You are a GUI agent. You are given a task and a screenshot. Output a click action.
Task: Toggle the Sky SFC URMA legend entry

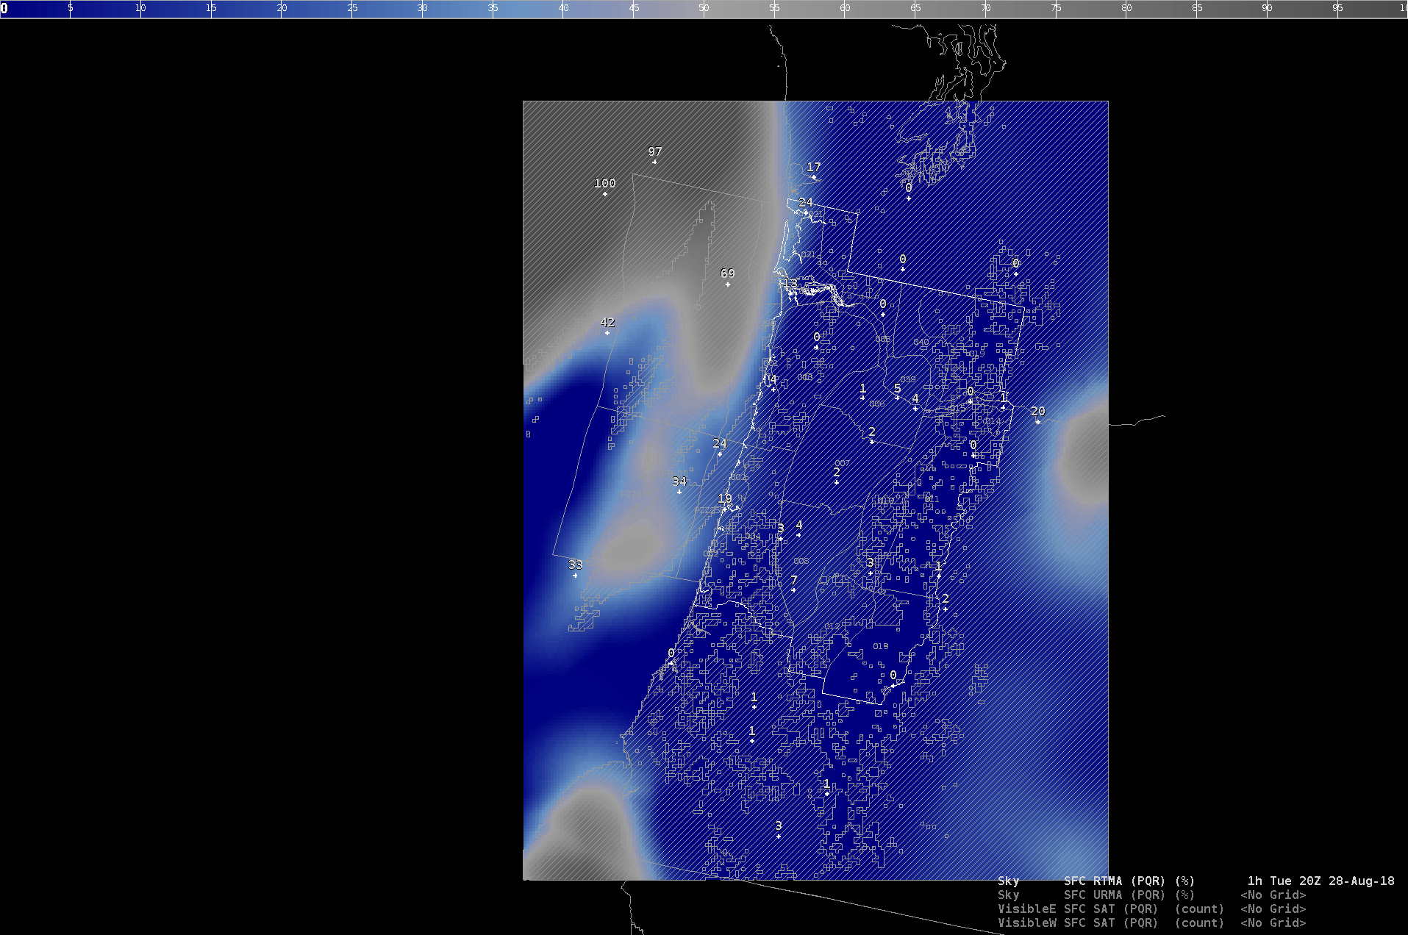tap(1096, 895)
